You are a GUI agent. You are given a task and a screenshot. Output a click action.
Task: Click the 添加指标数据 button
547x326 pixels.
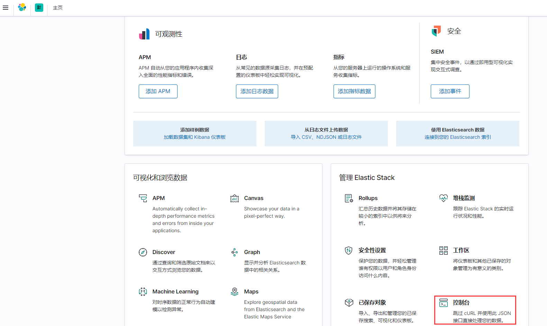(x=354, y=91)
